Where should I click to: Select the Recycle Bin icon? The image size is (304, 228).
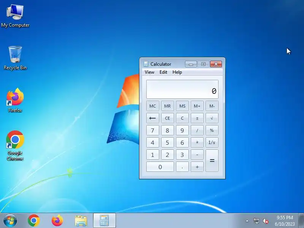tap(15, 58)
